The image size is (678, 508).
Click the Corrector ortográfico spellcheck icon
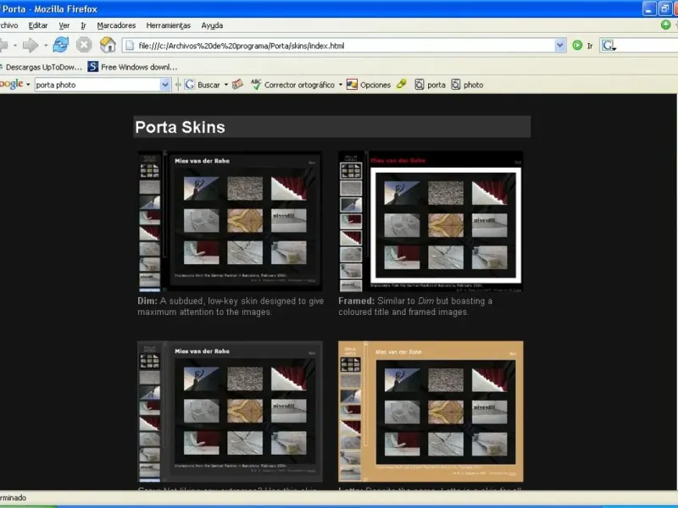pos(256,85)
